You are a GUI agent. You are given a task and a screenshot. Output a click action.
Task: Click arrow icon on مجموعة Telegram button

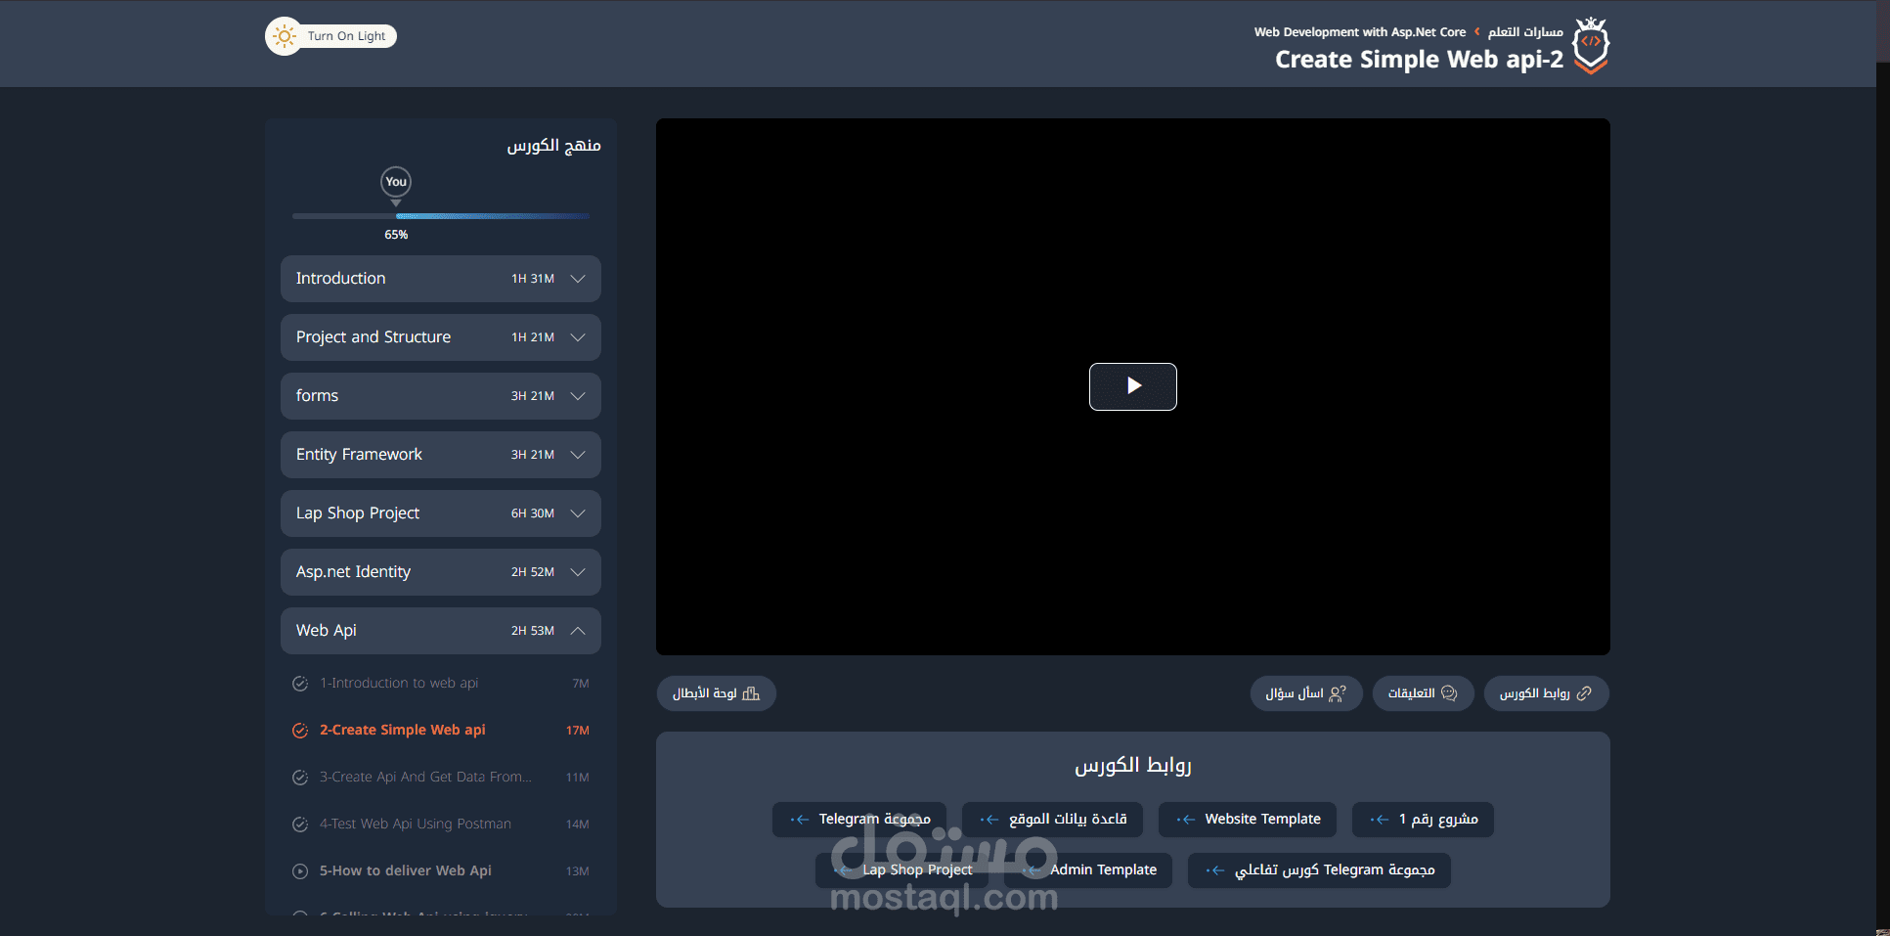tap(800, 820)
